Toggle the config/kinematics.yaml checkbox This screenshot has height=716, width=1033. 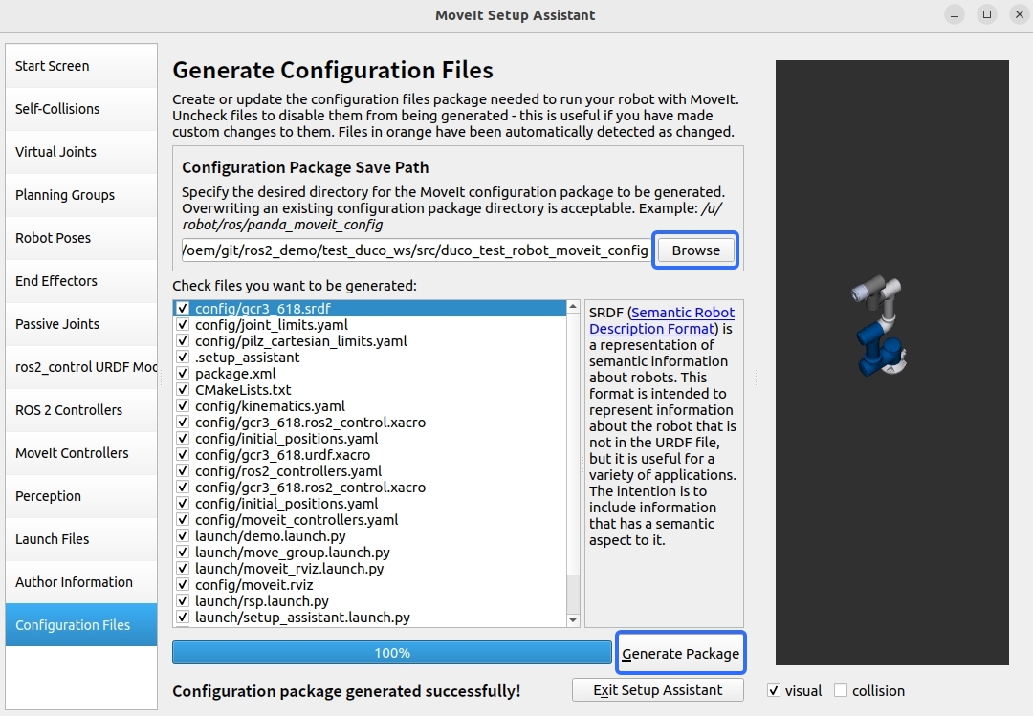point(183,405)
